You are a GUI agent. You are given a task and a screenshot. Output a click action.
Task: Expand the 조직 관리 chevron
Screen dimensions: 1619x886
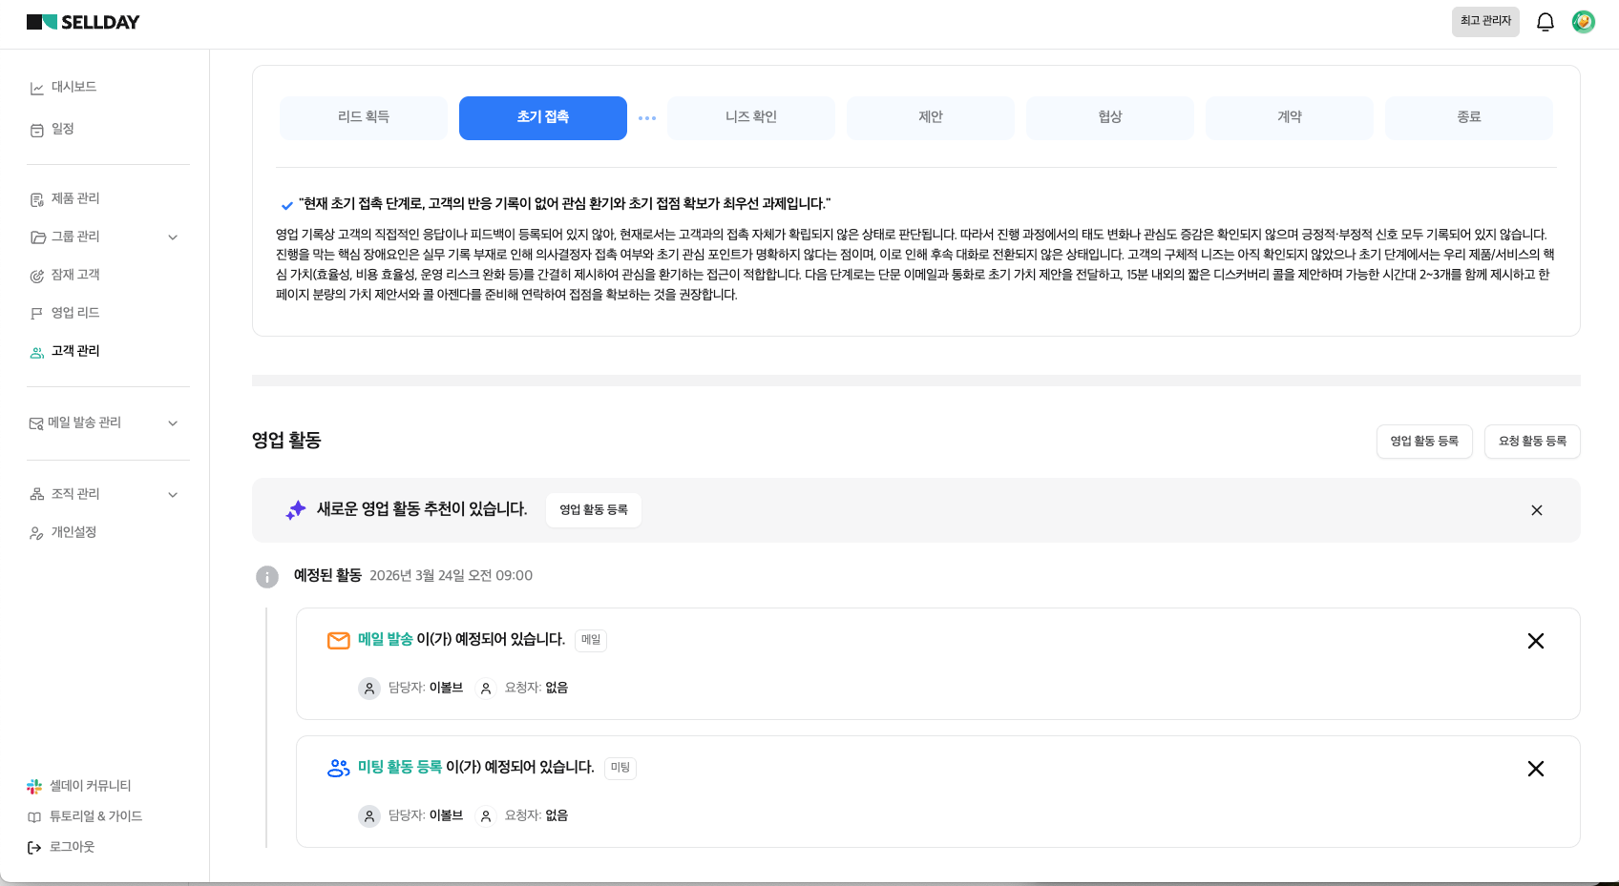click(x=173, y=495)
